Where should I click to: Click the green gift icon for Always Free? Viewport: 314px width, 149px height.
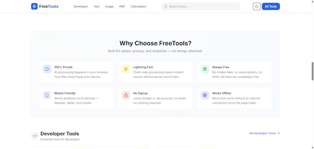coord(205,69)
